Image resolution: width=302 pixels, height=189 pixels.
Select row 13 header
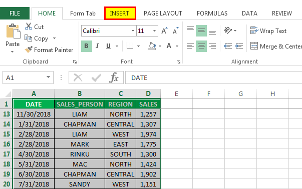click(x=7, y=114)
